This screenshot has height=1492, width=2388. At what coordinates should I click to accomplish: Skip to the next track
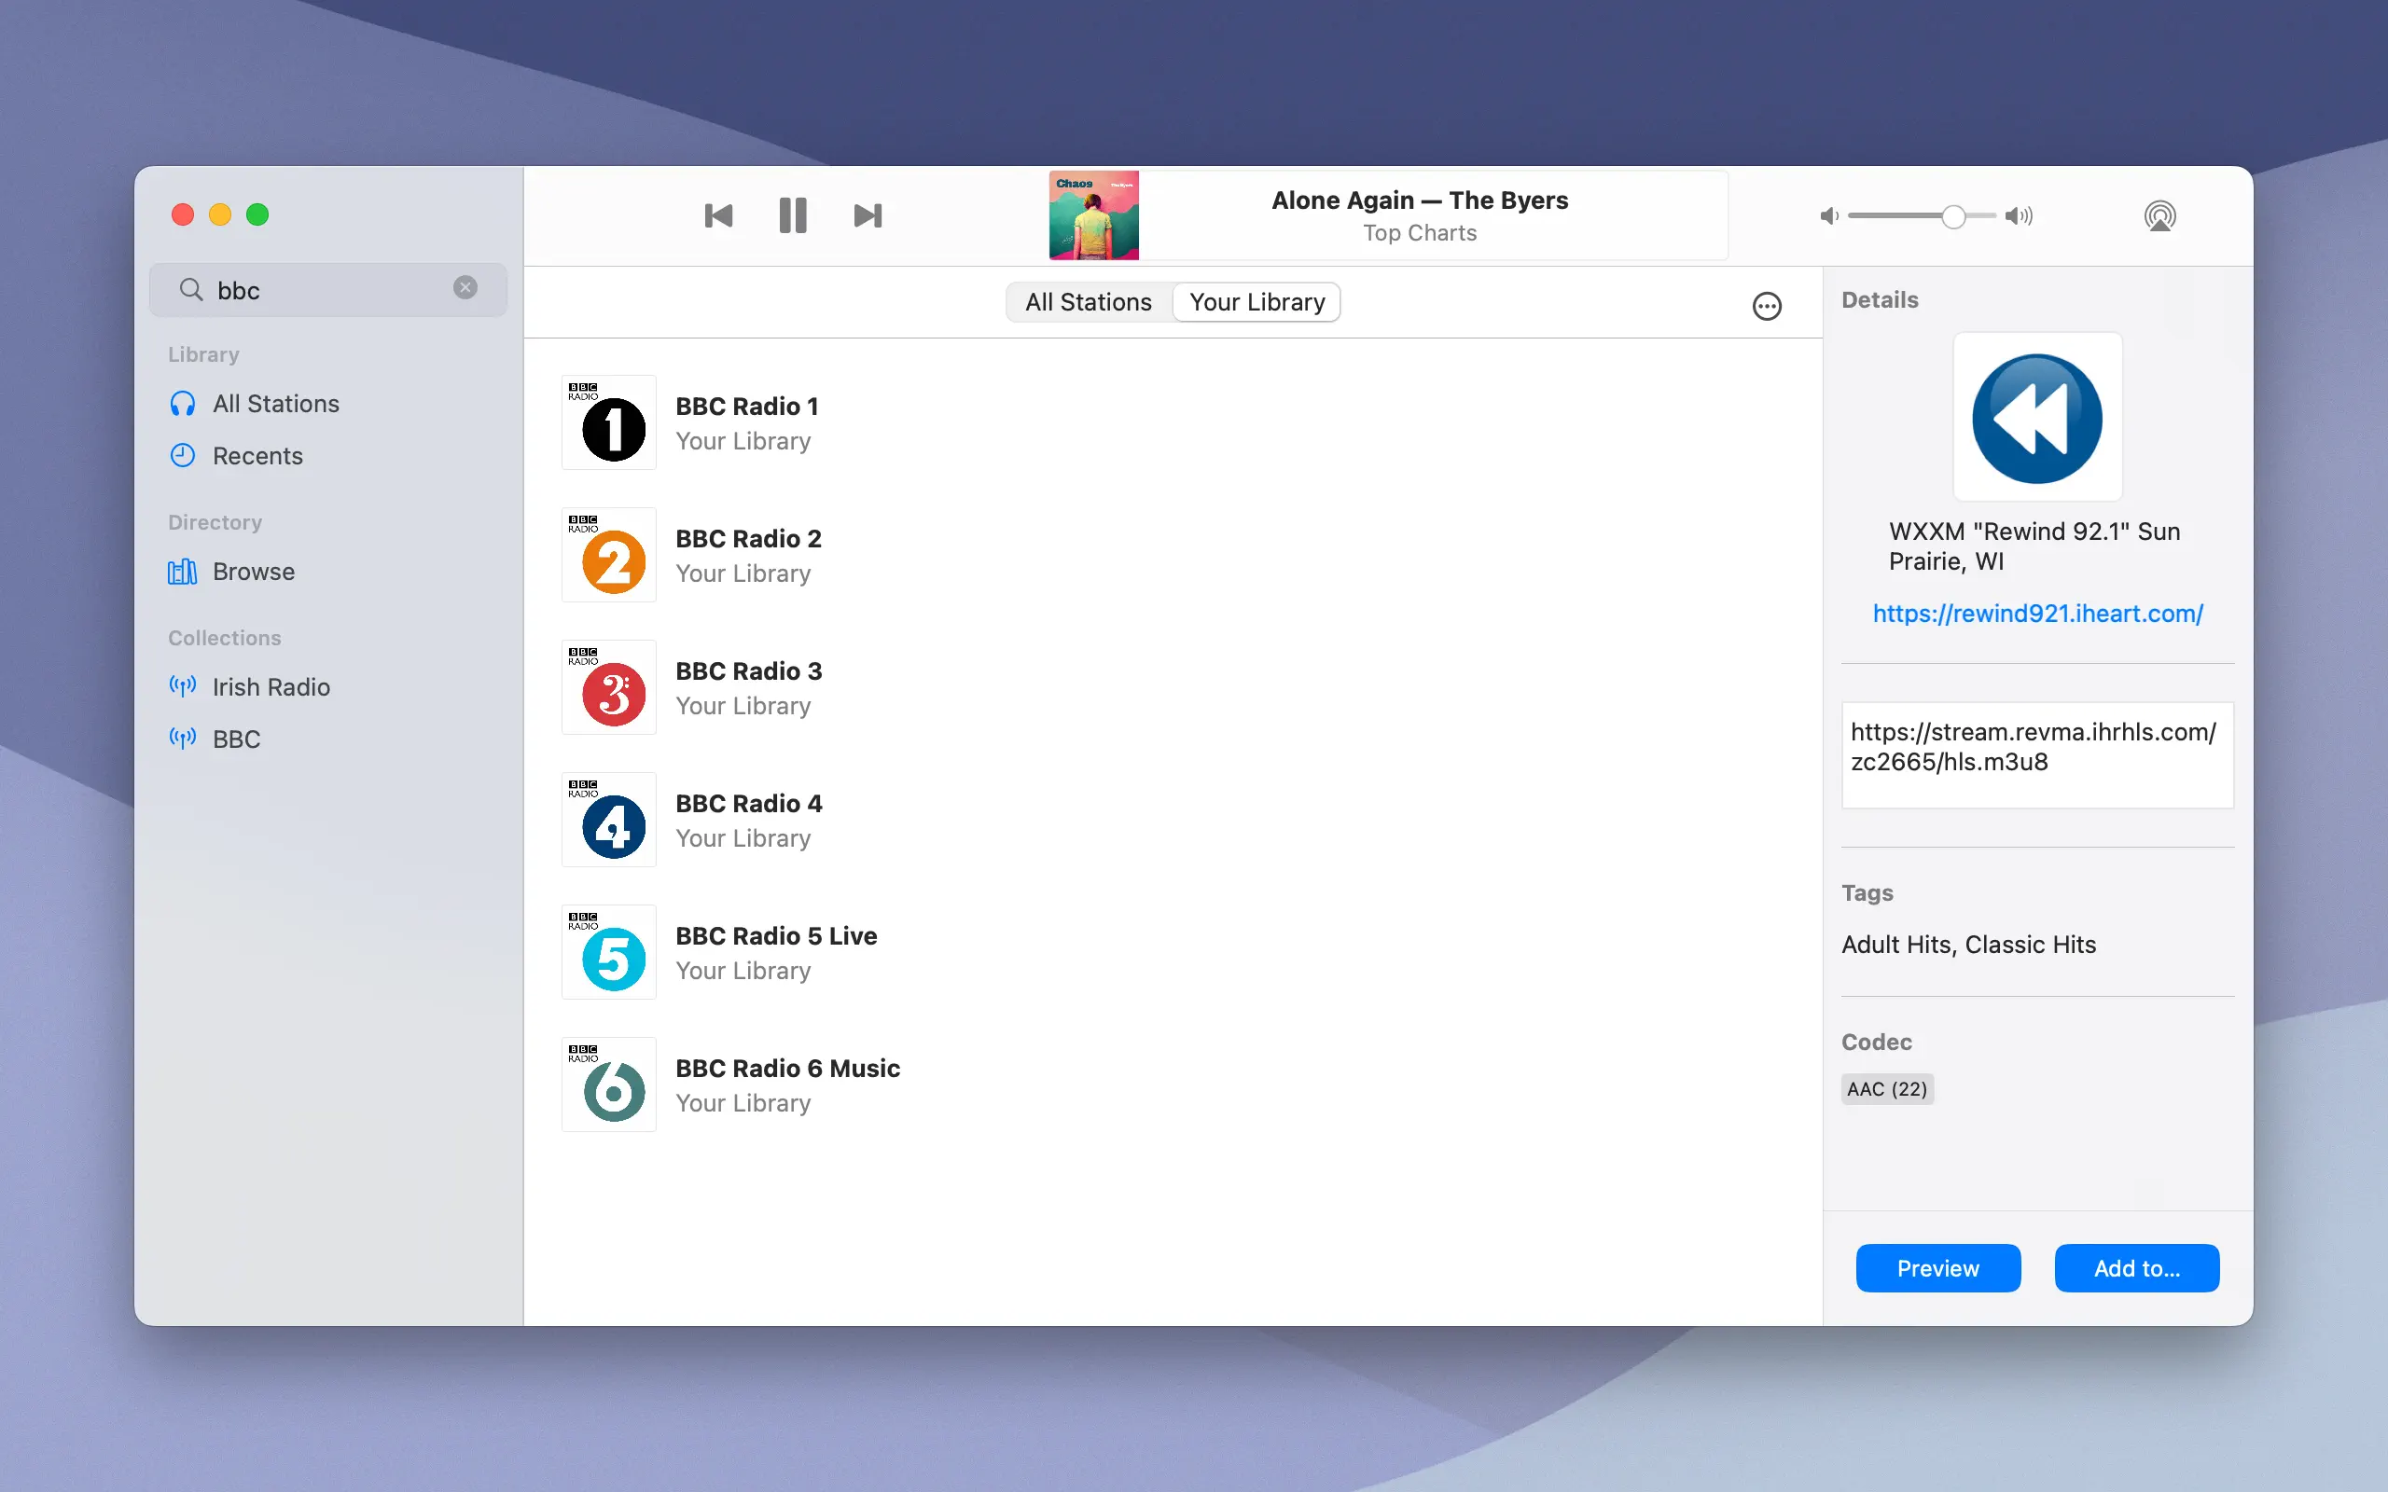click(868, 215)
